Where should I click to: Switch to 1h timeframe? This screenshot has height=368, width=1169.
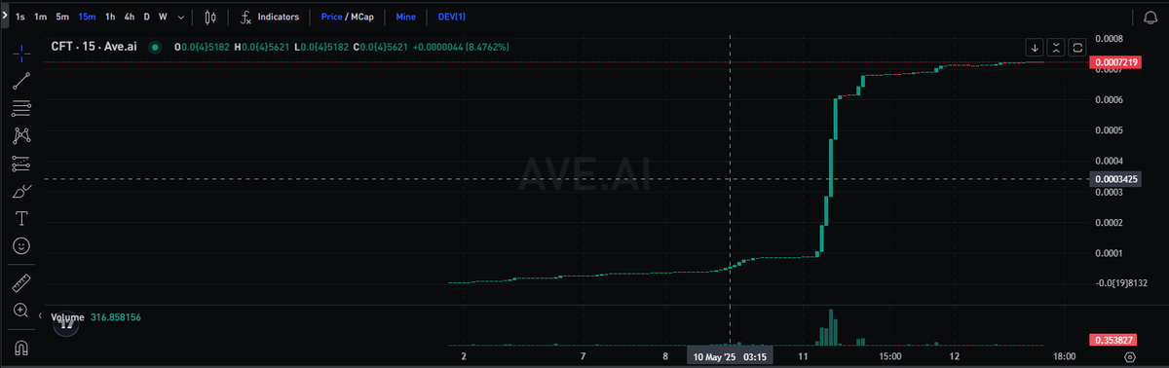110,18
